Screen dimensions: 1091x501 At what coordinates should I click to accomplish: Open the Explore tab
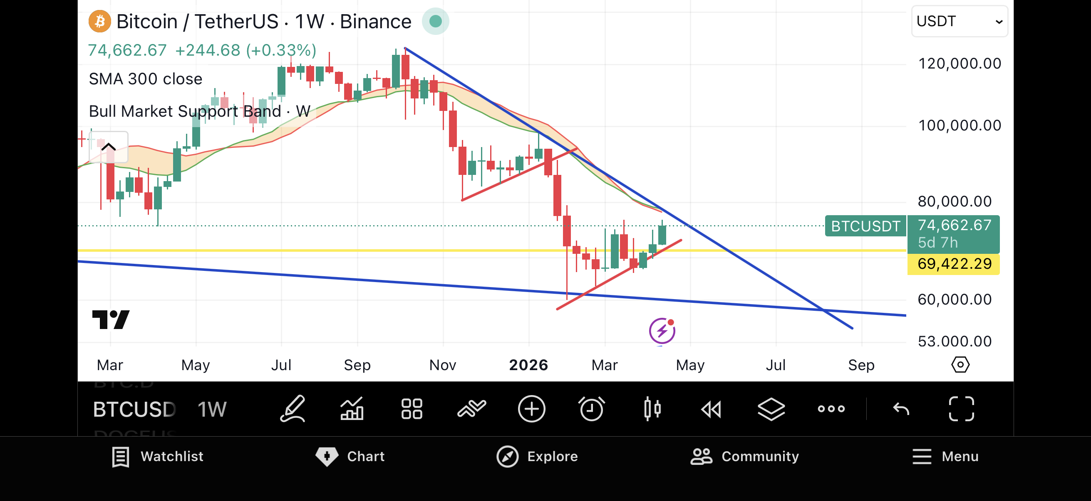[537, 456]
